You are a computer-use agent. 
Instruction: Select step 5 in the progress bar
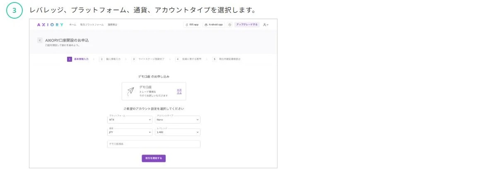click(x=227, y=59)
